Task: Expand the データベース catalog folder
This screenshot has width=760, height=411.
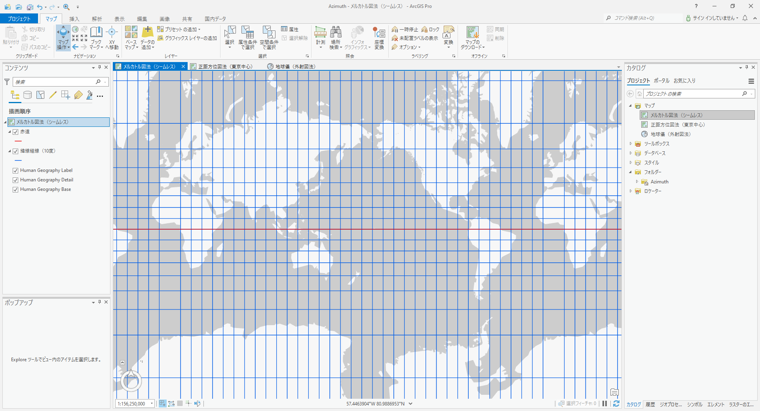Action: click(x=631, y=153)
